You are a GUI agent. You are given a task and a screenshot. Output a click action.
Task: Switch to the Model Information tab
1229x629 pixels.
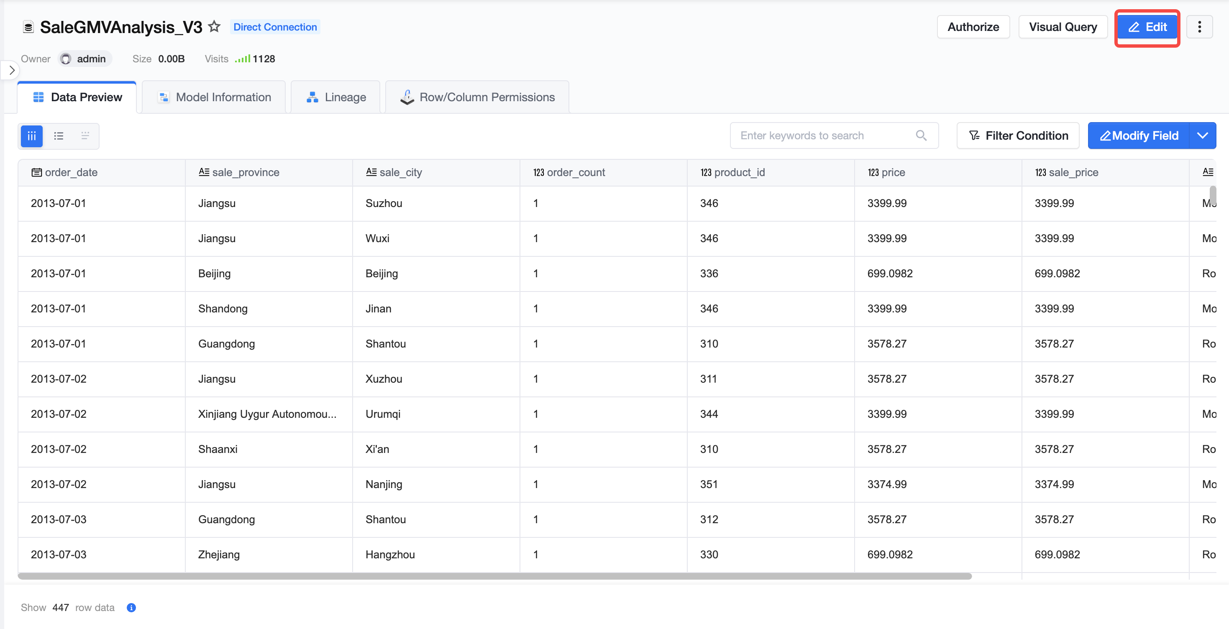click(214, 97)
